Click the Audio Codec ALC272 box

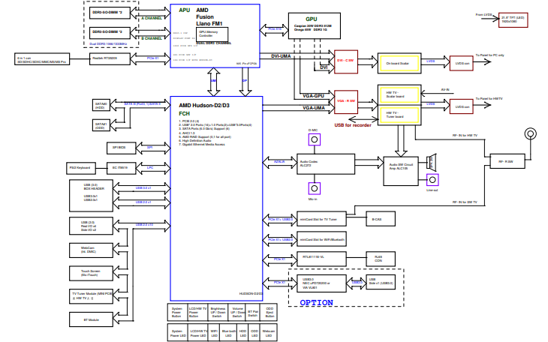pyautogui.click(x=326, y=164)
